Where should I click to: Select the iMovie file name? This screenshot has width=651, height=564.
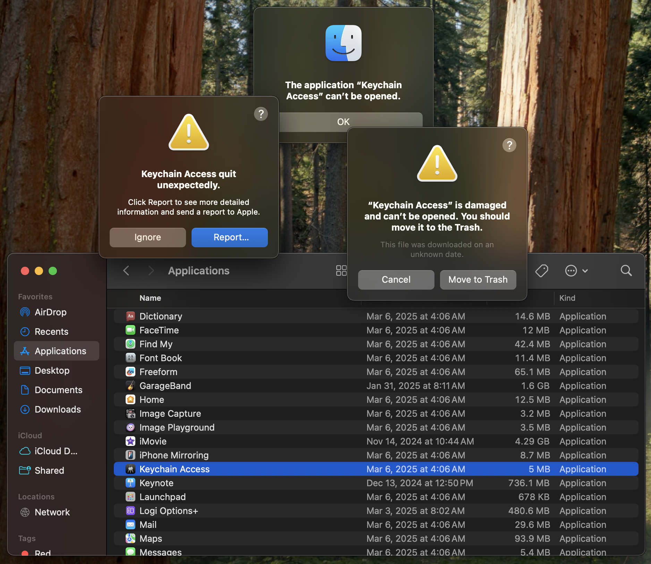tap(153, 441)
